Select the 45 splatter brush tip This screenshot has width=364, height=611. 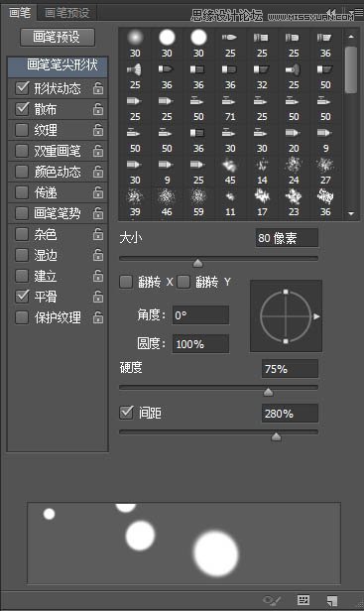tap(230, 172)
